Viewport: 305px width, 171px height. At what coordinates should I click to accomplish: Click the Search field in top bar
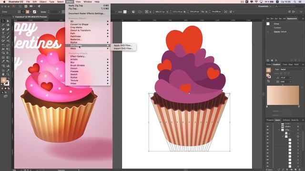click(x=289, y=6)
